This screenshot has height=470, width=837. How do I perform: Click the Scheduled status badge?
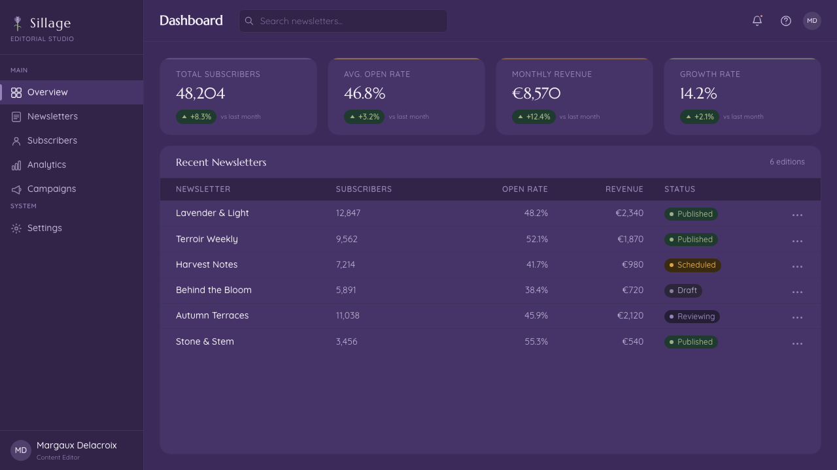pyautogui.click(x=692, y=265)
